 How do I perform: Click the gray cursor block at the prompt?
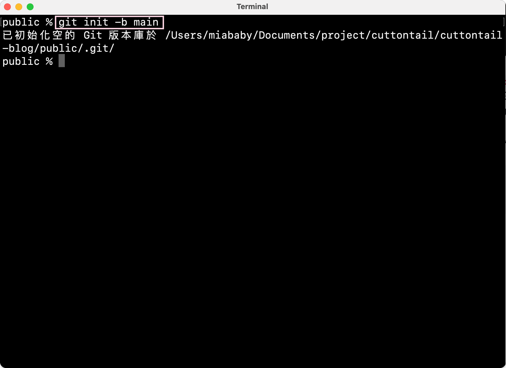(x=62, y=61)
